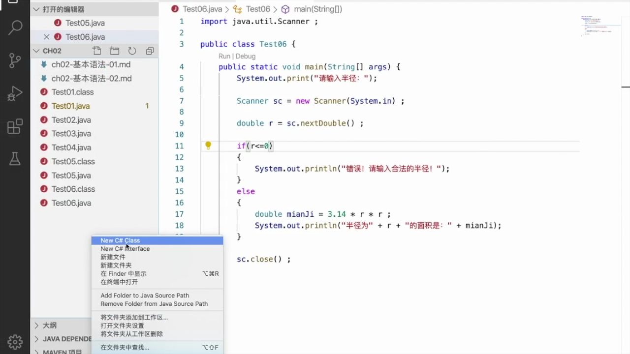Open the Extensions view
Screen dimensions: 630x354
pyautogui.click(x=15, y=126)
